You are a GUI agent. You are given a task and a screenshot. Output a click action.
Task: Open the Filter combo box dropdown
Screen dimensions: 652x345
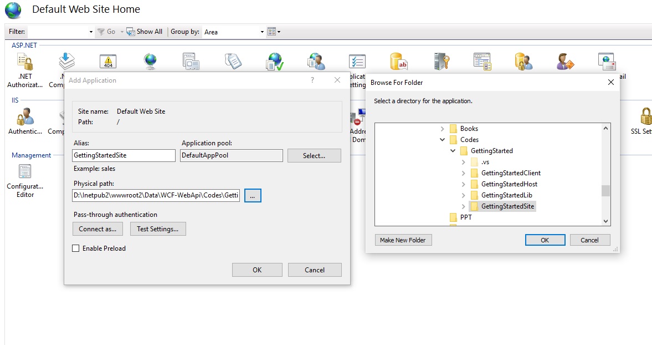tap(91, 32)
